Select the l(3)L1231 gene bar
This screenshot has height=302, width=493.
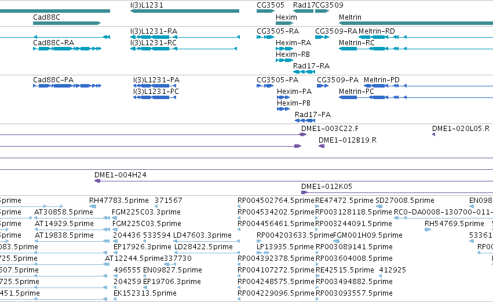[185, 11]
